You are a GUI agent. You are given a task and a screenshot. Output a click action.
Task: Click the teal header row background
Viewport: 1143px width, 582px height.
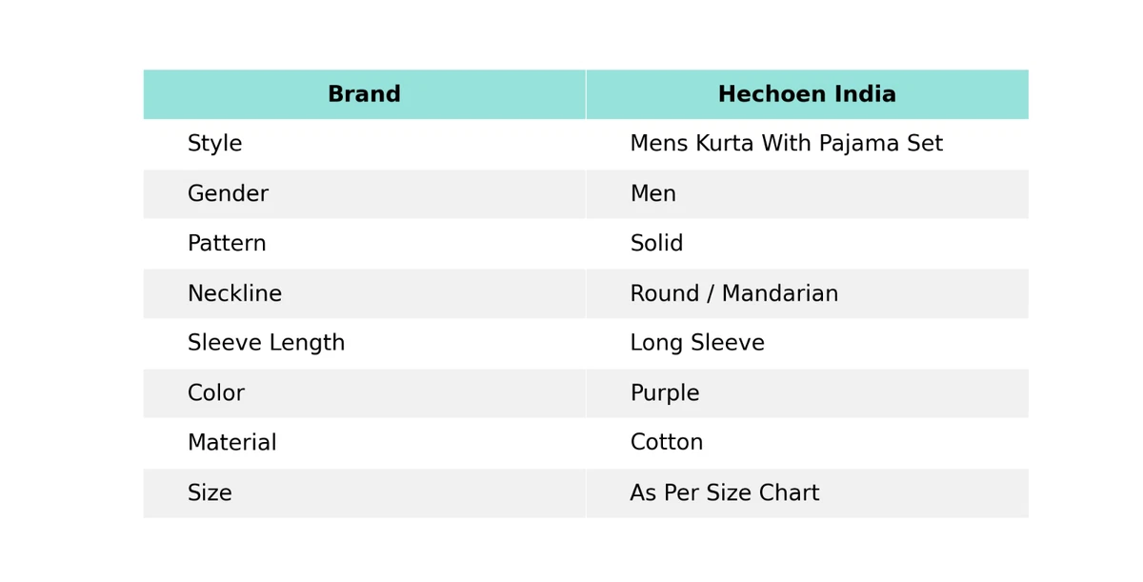click(x=586, y=94)
